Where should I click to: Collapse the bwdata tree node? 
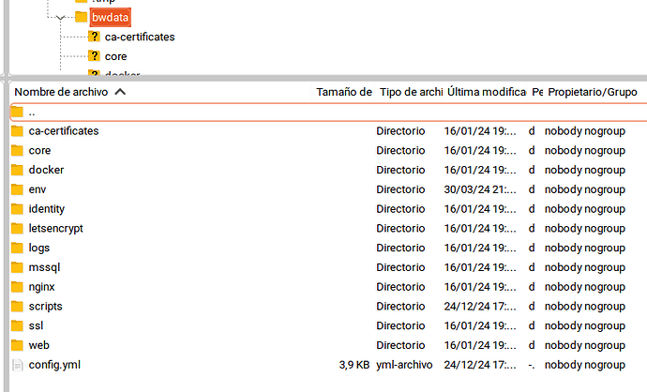pyautogui.click(x=60, y=17)
